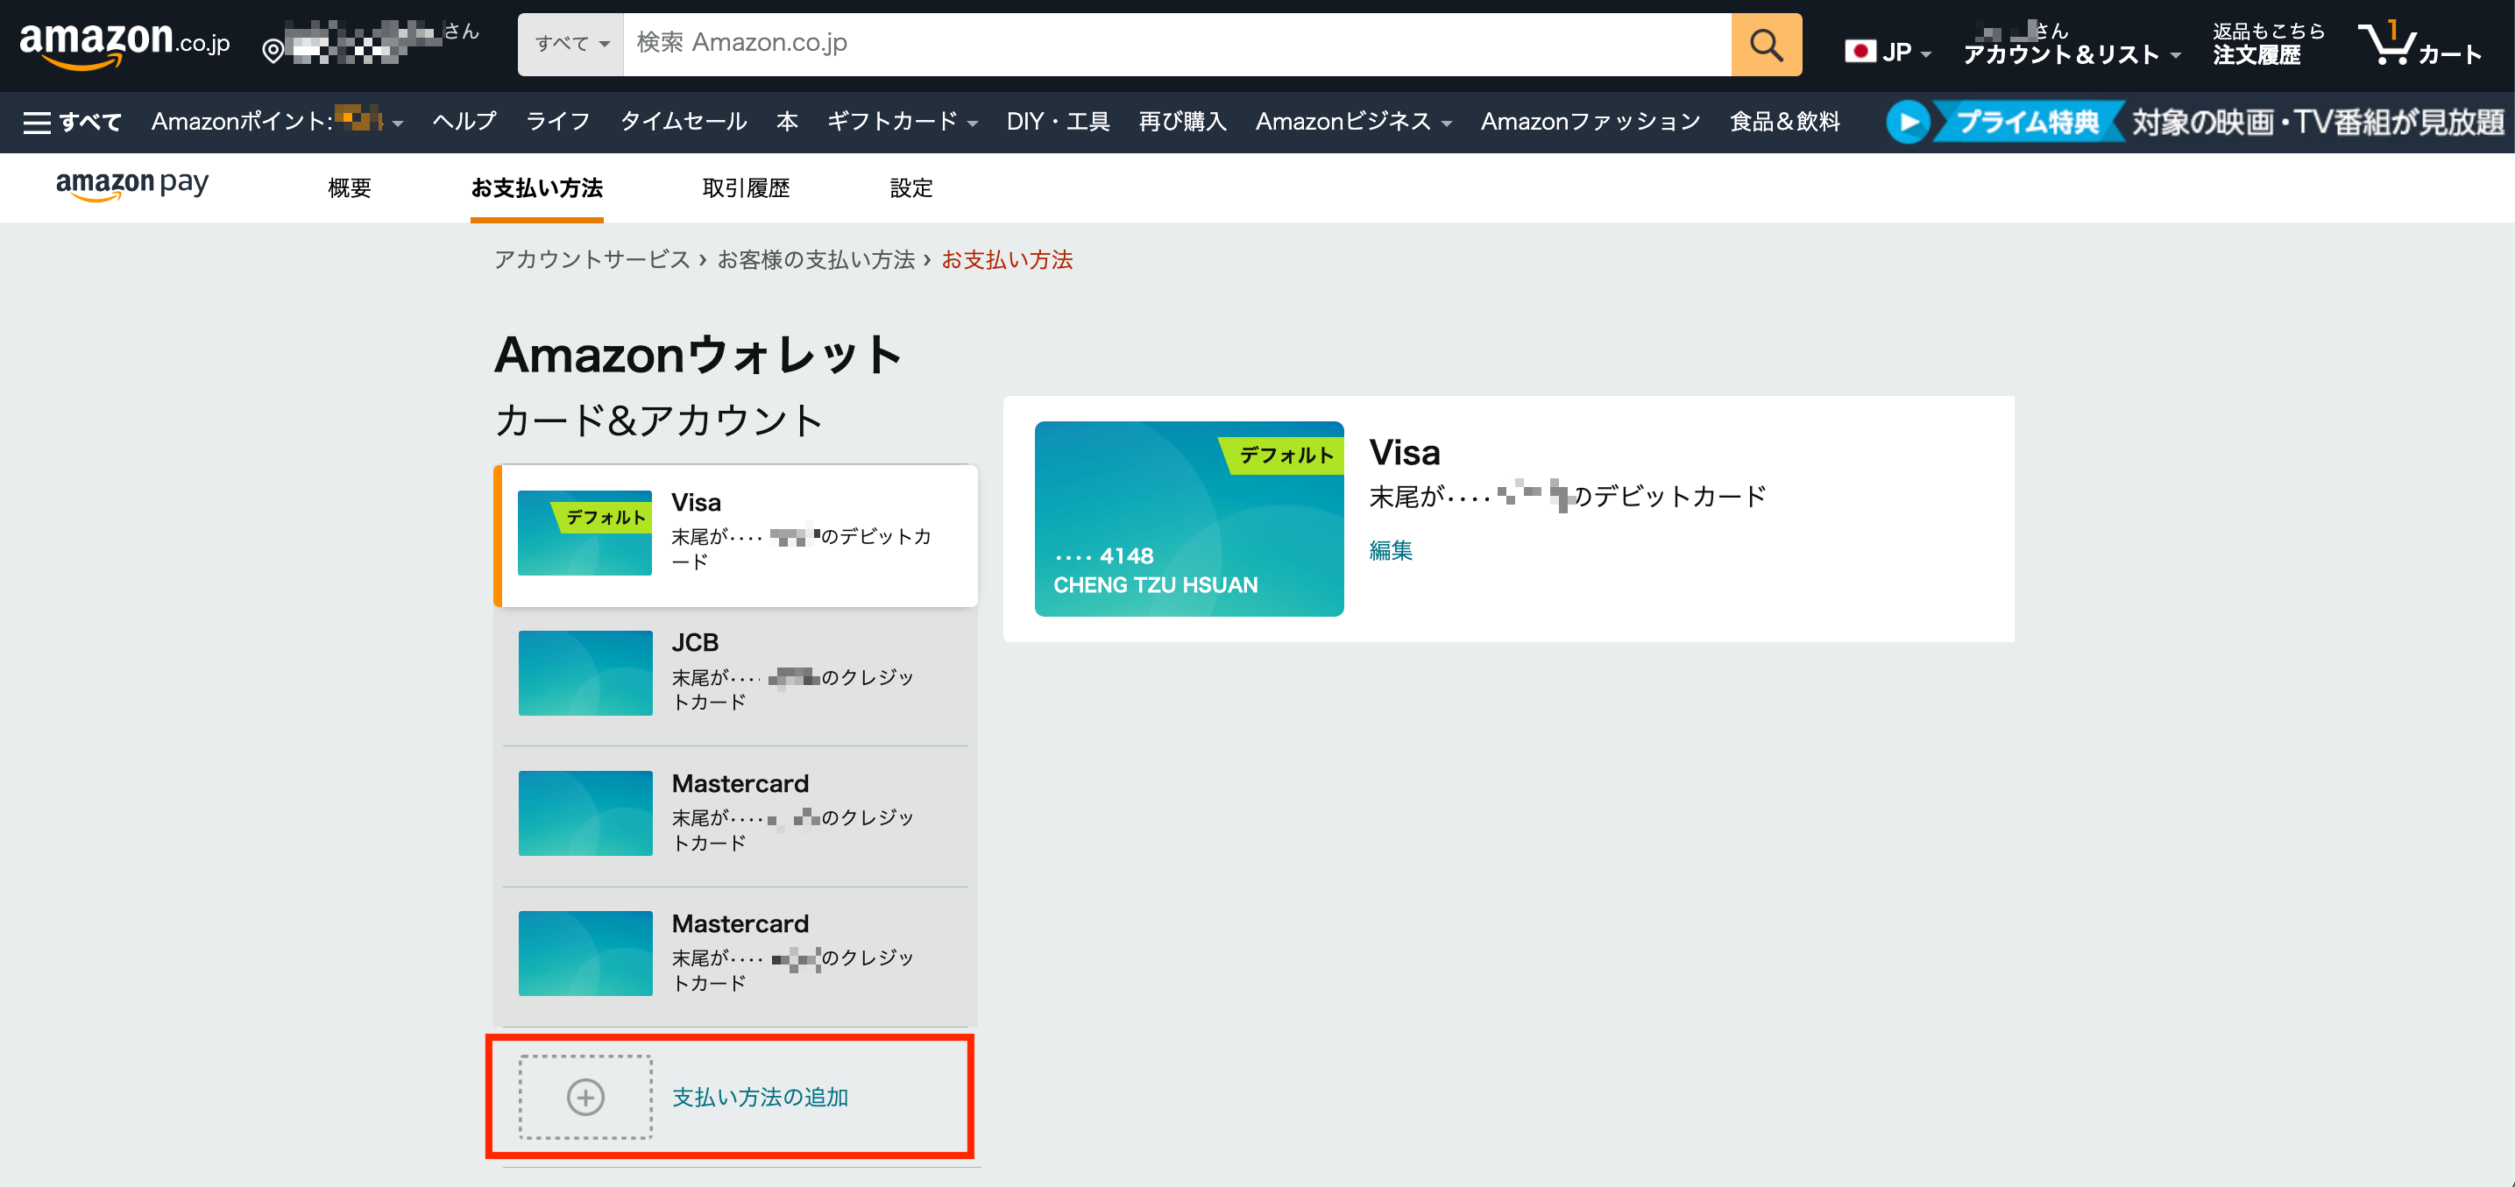The width and height of the screenshot is (2515, 1187).
Task: Switch to the 概要 tab
Action: [350, 187]
